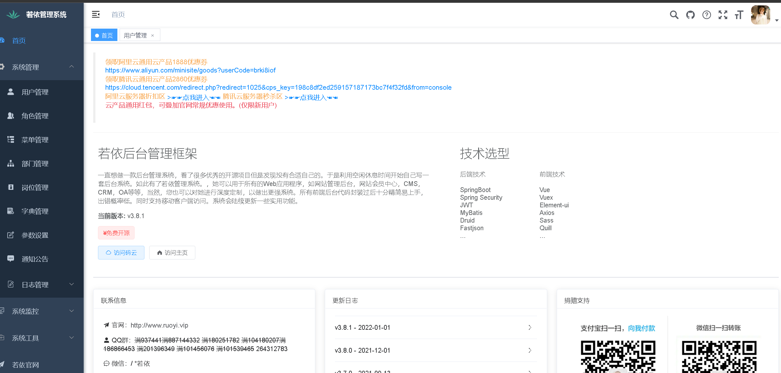Click 点我进入 after 腾讯云服务器秒杀区
This screenshot has height=373, width=781.
point(311,97)
